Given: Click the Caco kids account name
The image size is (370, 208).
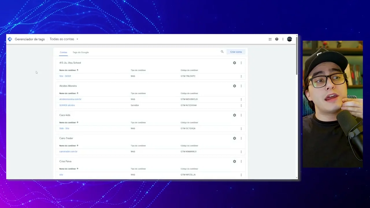Looking at the screenshot, I should [65, 115].
